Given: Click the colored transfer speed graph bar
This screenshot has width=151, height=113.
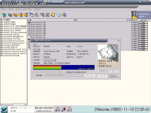Looking at the screenshot, I should point(64,67).
